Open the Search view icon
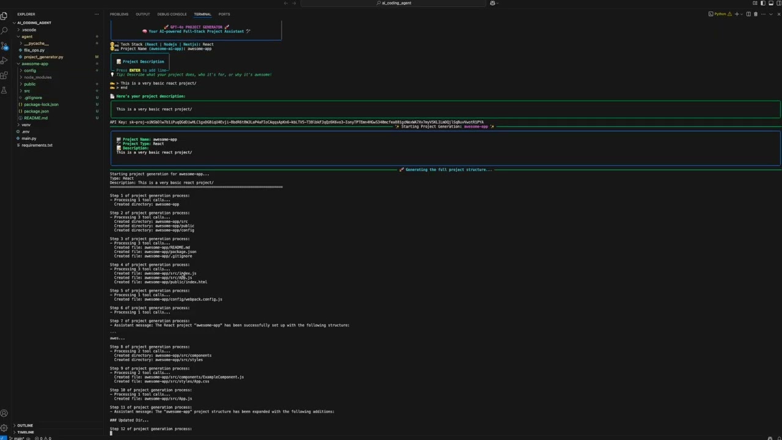This screenshot has height=440, width=782. [4, 31]
